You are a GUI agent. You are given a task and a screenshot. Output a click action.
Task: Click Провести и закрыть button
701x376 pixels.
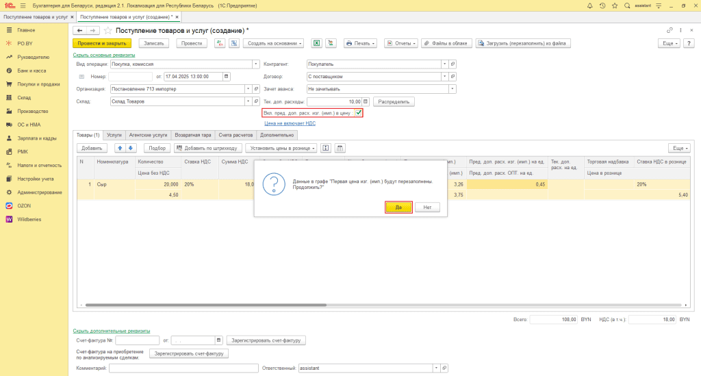tap(102, 43)
